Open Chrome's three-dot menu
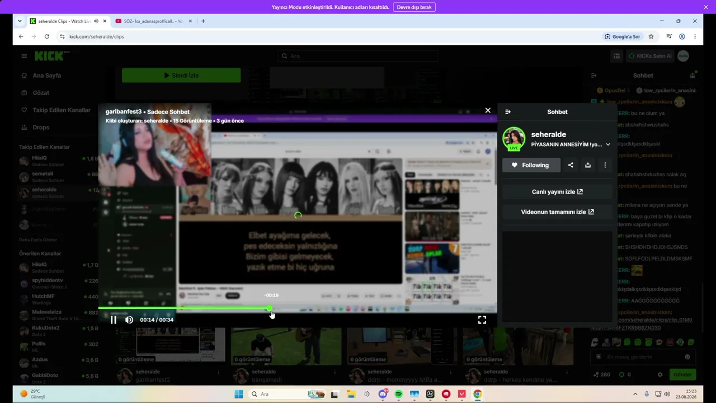Image resolution: width=716 pixels, height=403 pixels. [x=695, y=36]
